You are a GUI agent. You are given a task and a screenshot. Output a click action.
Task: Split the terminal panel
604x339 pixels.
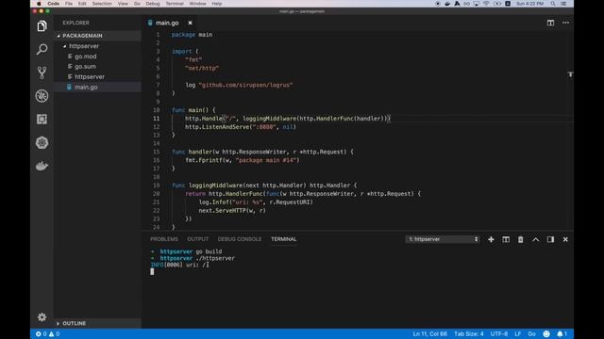tap(506, 239)
